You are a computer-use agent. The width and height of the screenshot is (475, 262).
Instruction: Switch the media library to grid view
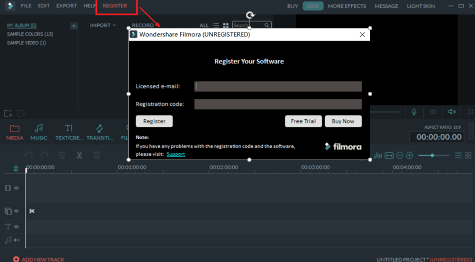(226, 25)
